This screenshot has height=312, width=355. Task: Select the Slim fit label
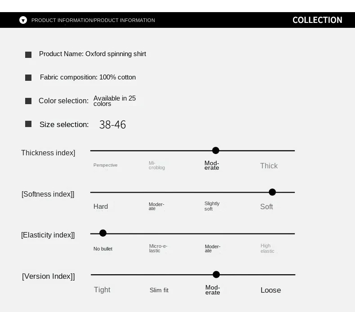[159, 290]
